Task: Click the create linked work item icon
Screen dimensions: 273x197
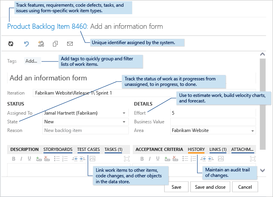Action: [x=41, y=44]
